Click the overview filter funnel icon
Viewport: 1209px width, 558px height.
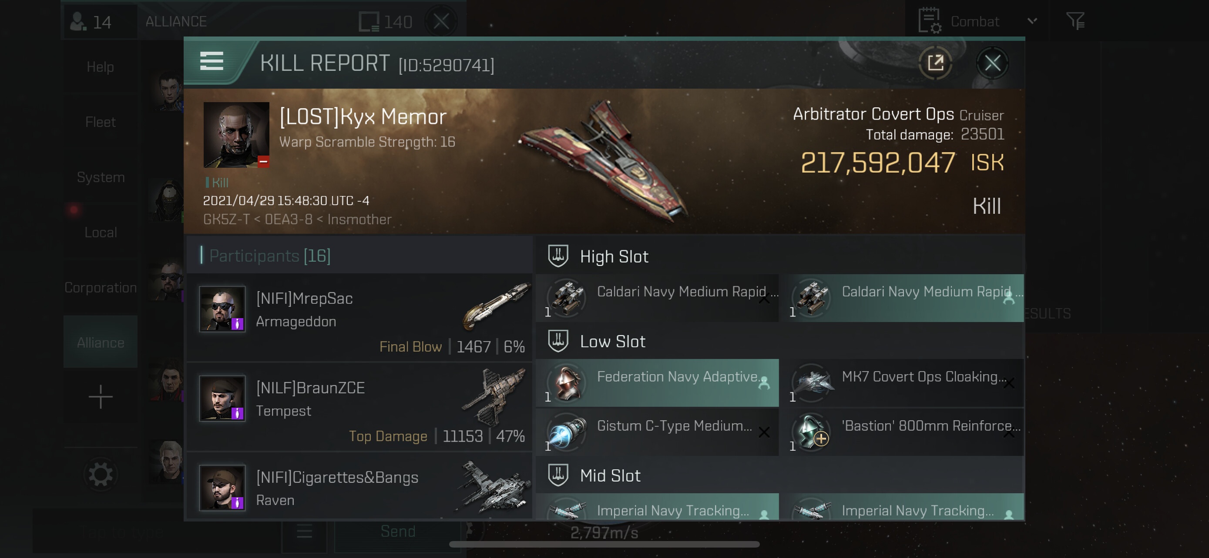pyautogui.click(x=1075, y=21)
